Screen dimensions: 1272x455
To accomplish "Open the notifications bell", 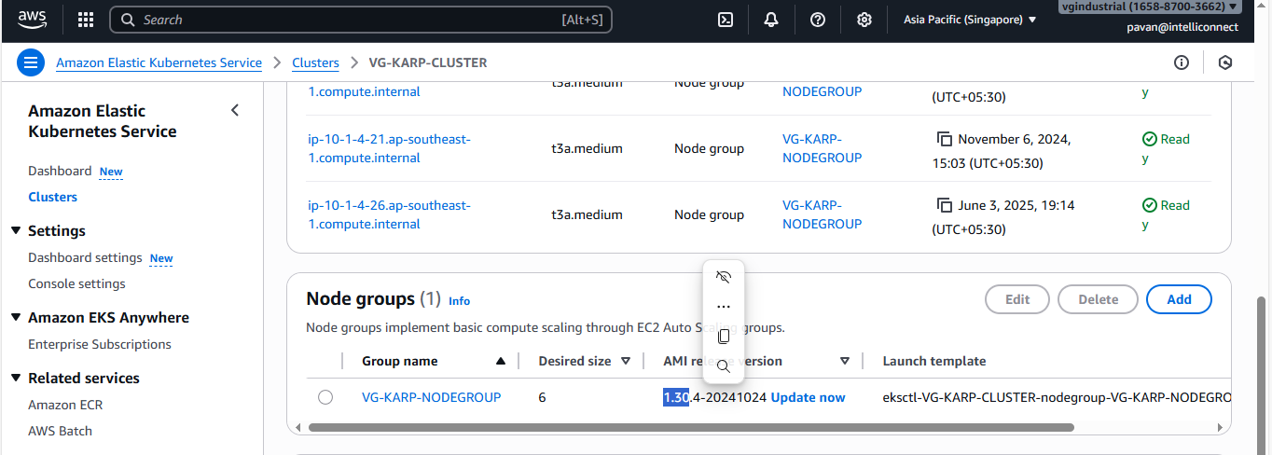I will 771,20.
